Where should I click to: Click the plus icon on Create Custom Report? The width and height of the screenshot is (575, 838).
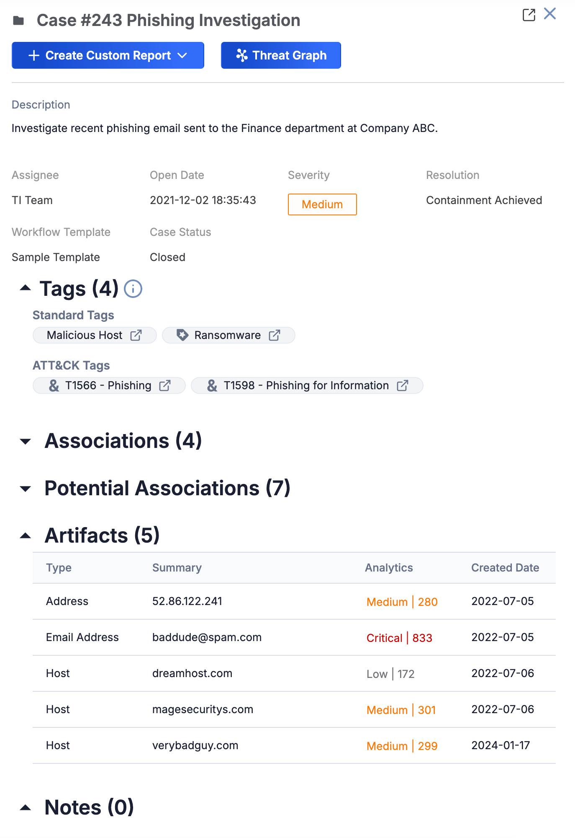tap(34, 55)
